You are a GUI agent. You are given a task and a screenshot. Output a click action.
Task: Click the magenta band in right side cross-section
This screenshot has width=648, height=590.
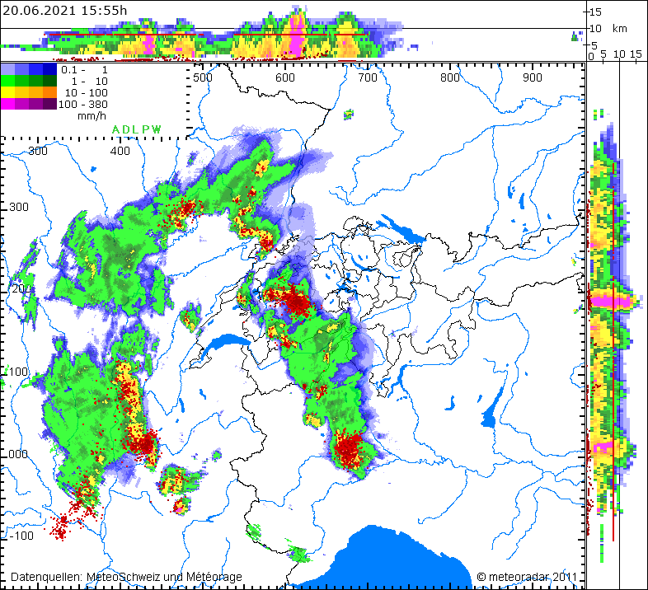click(610, 302)
